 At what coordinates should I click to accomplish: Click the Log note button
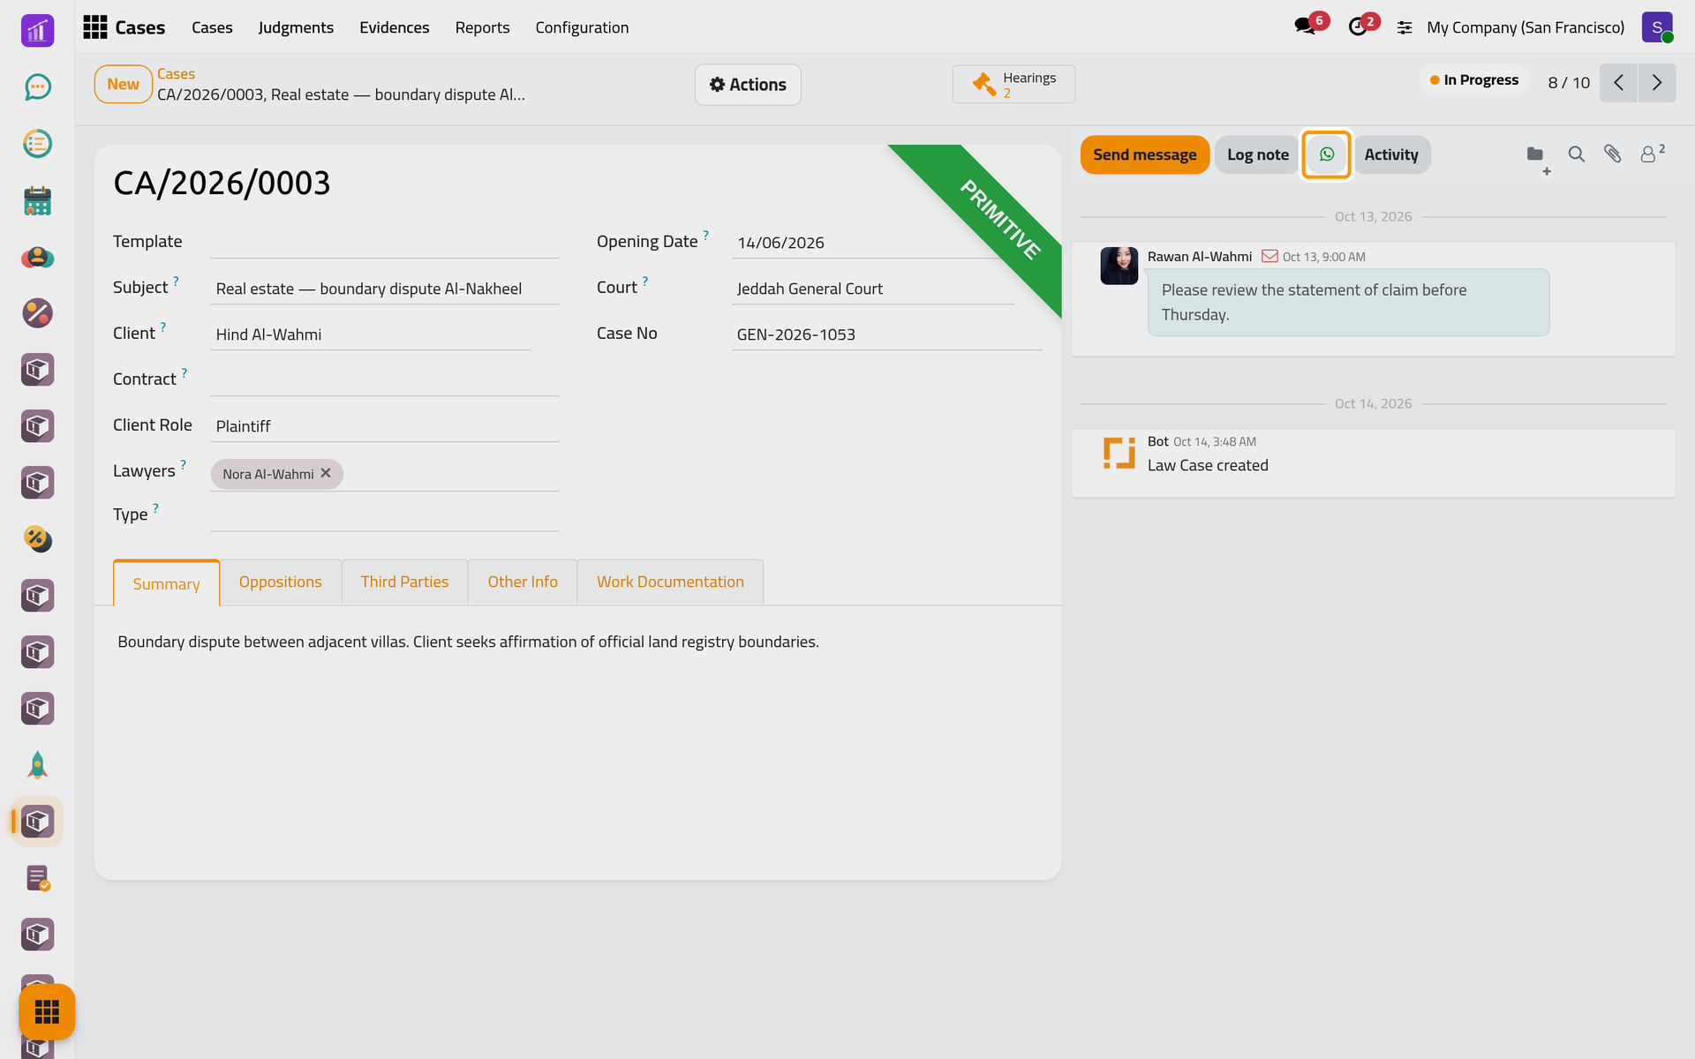[1257, 154]
